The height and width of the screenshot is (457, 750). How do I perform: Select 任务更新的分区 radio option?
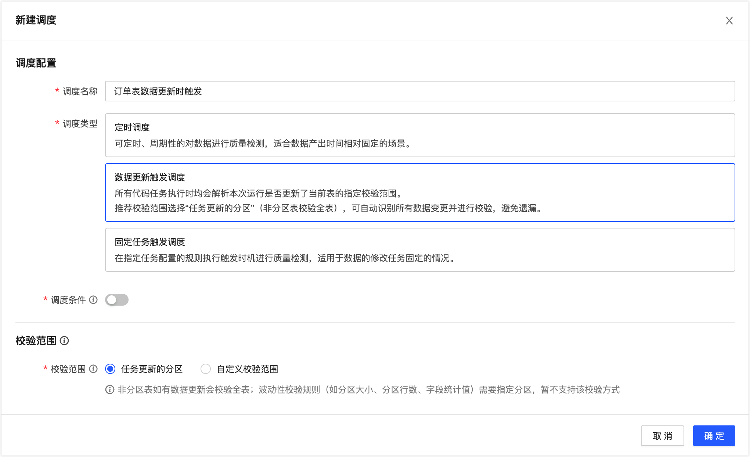[110, 369]
